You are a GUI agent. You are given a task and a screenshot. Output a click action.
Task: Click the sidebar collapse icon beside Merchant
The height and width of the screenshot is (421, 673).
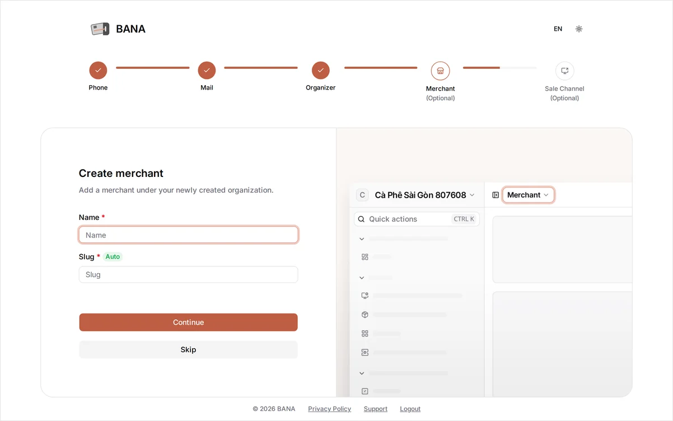coord(496,195)
